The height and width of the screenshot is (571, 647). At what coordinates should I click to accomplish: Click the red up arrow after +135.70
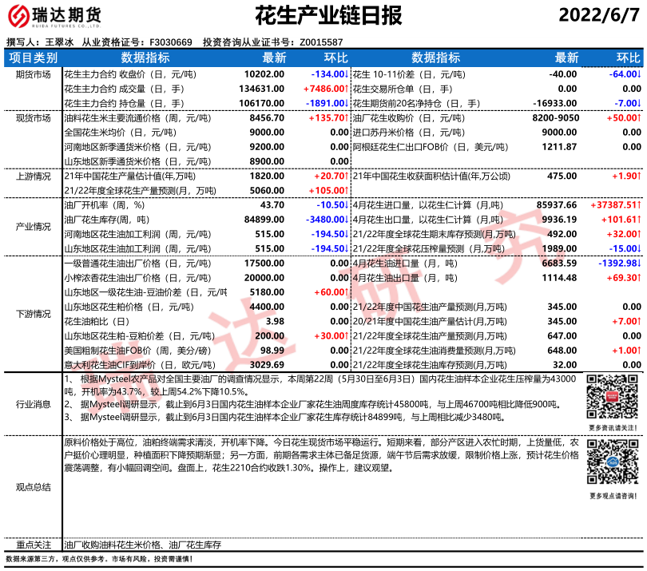[346, 117]
